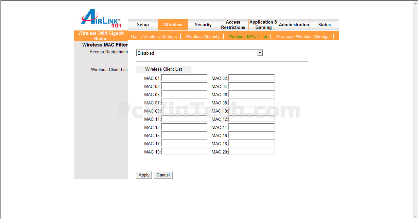The width and height of the screenshot is (418, 219).
Task: Click into the MAC 09 field
Action: coord(184,111)
